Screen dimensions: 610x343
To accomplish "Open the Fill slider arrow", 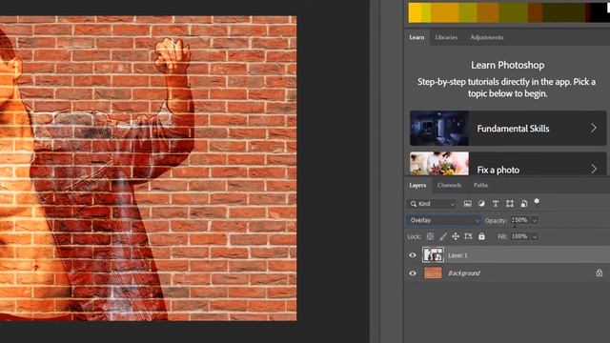I will point(535,237).
